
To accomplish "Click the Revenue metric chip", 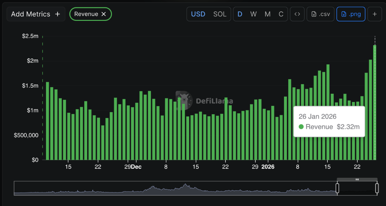I will click(87, 14).
